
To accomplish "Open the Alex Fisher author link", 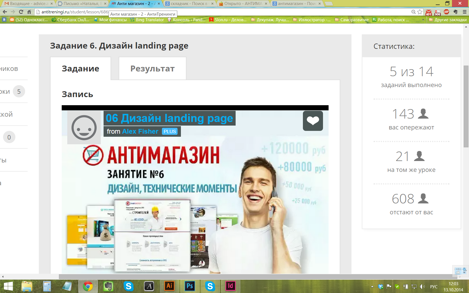I will point(140,131).
